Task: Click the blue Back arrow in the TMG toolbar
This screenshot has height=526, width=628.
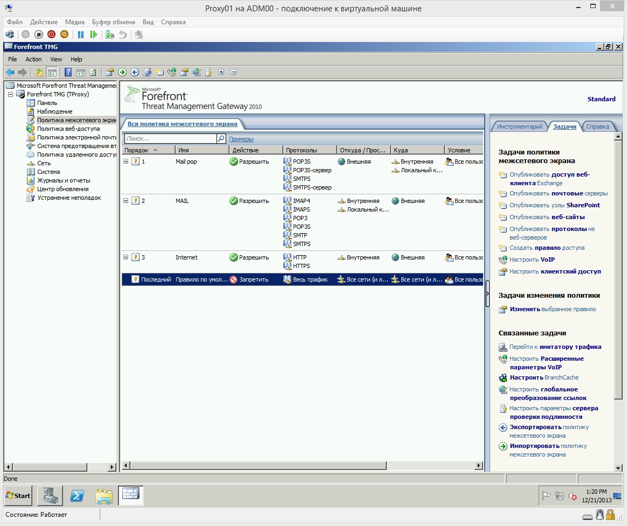Action: 10,72
